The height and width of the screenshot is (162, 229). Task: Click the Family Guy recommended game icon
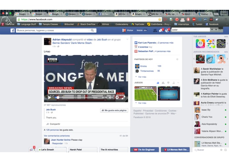[x=221, y=59]
